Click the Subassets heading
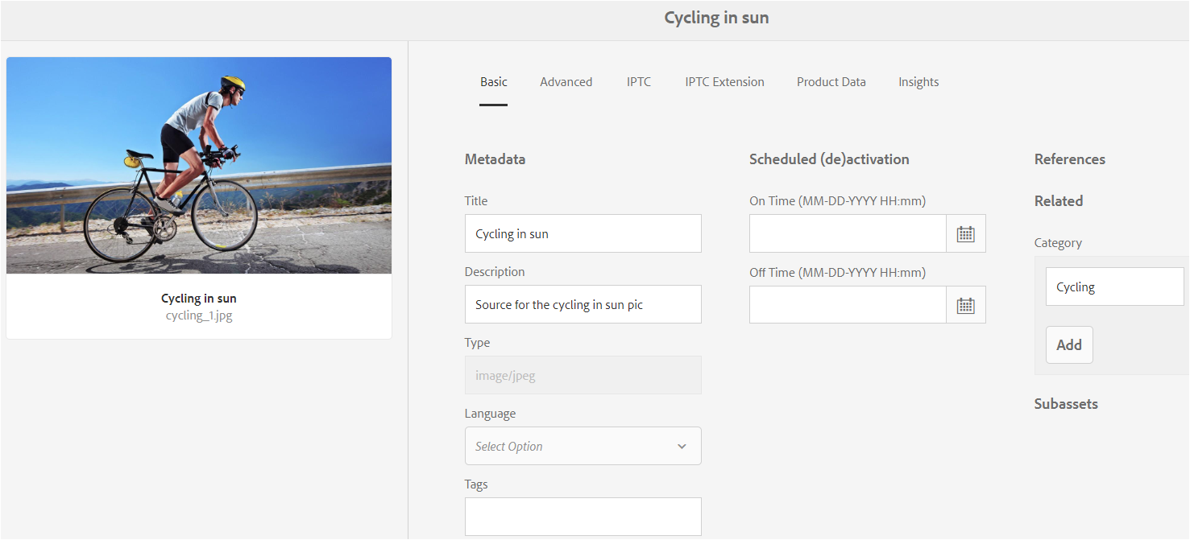This screenshot has height=540, width=1190. (x=1065, y=404)
